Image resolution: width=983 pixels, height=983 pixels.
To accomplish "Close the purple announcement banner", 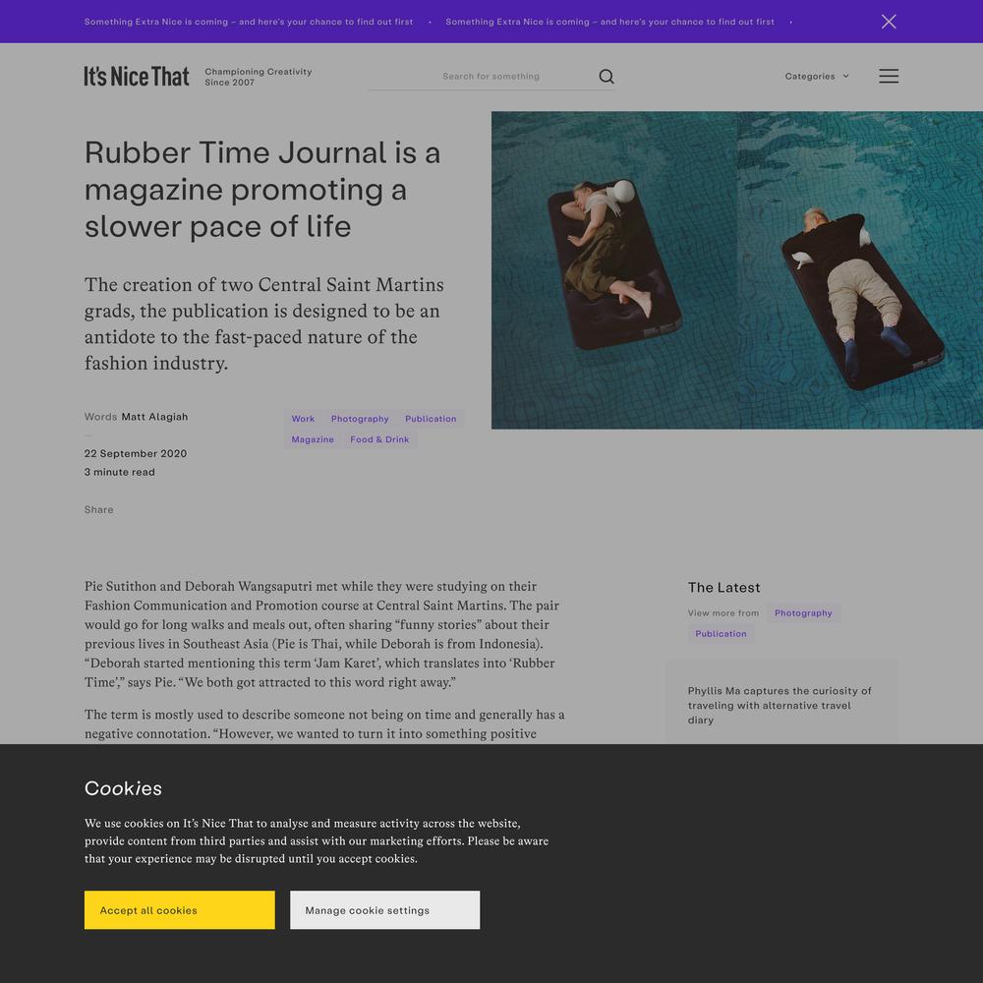I will pos(889,22).
